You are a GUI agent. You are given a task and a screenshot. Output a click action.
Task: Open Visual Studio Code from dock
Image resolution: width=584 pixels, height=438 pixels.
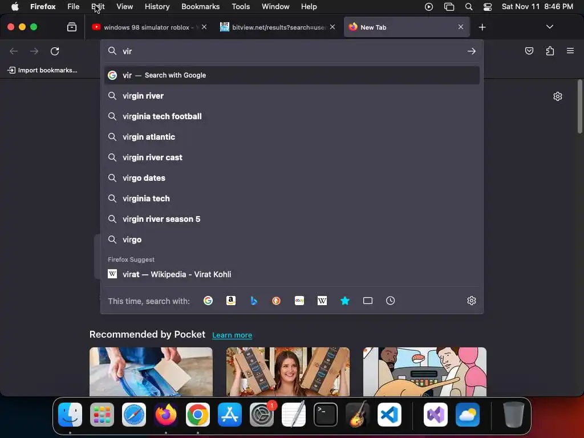389,414
